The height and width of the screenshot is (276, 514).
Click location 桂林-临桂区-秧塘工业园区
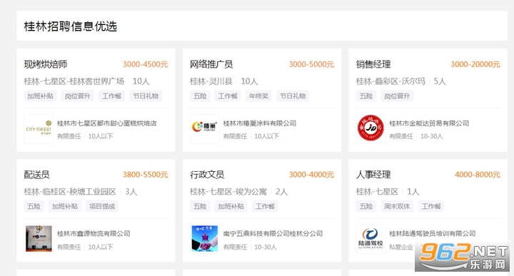coord(70,192)
